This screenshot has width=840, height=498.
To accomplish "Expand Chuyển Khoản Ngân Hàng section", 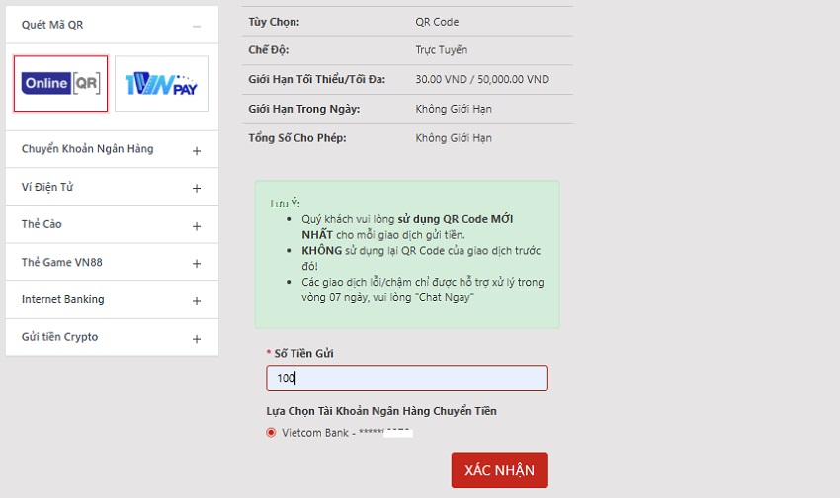I will [197, 151].
